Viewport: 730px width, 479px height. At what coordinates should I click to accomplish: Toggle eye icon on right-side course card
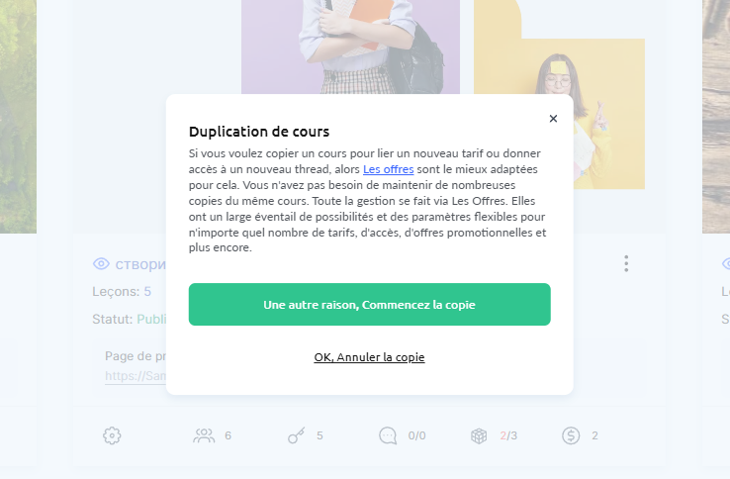tap(726, 263)
